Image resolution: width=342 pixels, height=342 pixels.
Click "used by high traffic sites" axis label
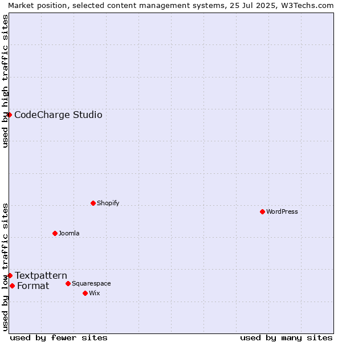pyautogui.click(x=5, y=81)
